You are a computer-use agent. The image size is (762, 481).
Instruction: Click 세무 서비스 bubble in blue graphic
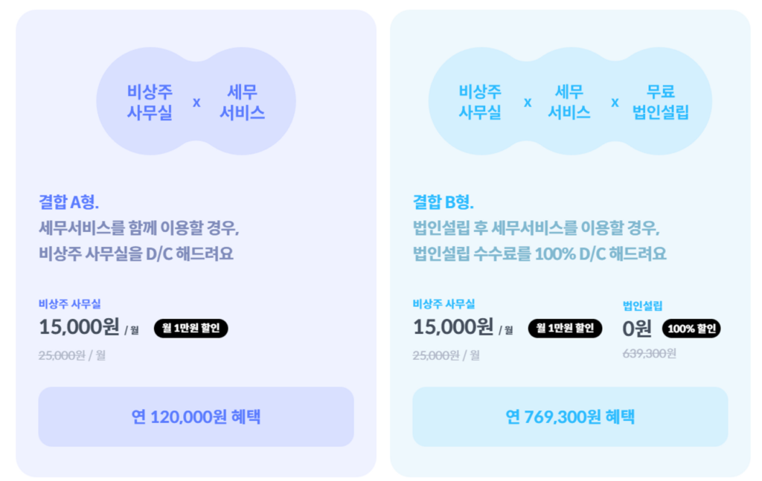pyautogui.click(x=569, y=101)
